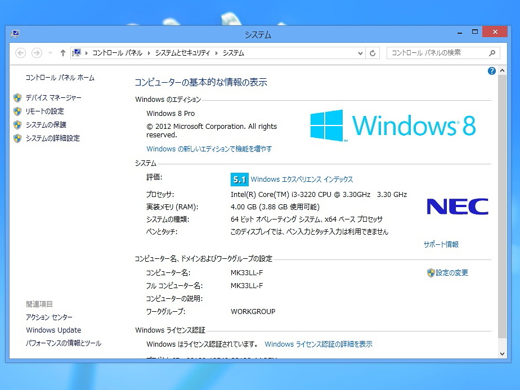Open Windows ライセンス認証の詳細を表示 link
Viewport: 520px width, 390px height.
coord(319,344)
